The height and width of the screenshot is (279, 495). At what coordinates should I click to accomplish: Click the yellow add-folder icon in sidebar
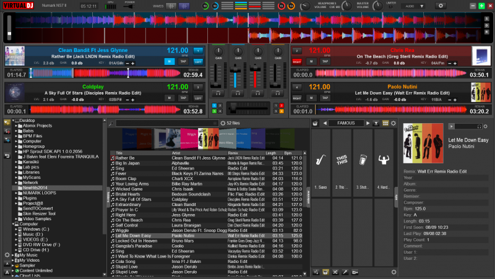[x=7, y=122]
